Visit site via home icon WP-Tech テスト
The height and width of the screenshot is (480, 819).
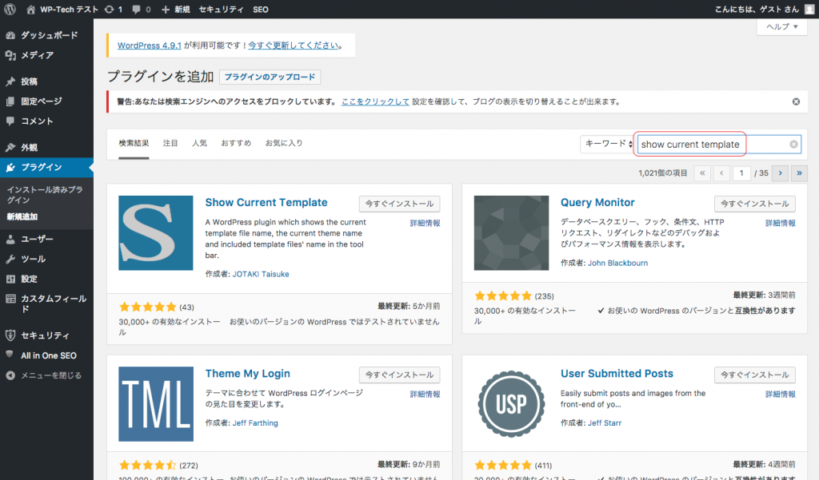(62, 10)
